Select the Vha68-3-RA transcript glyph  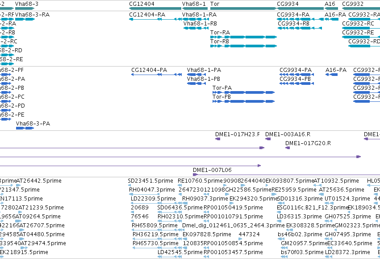point(25,19)
